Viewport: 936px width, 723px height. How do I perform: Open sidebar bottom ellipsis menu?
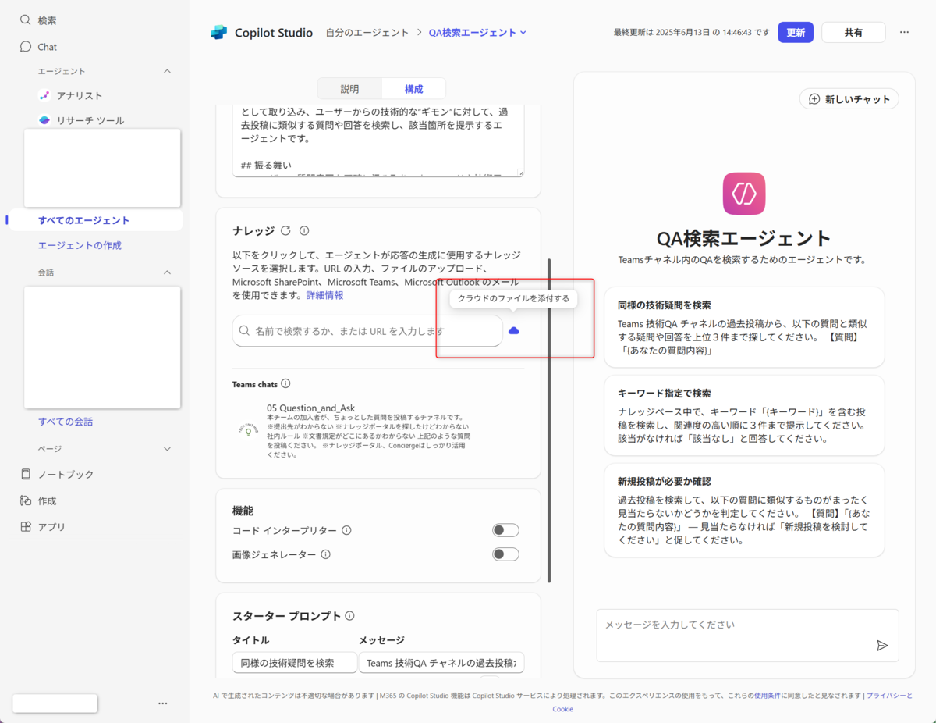(x=162, y=703)
